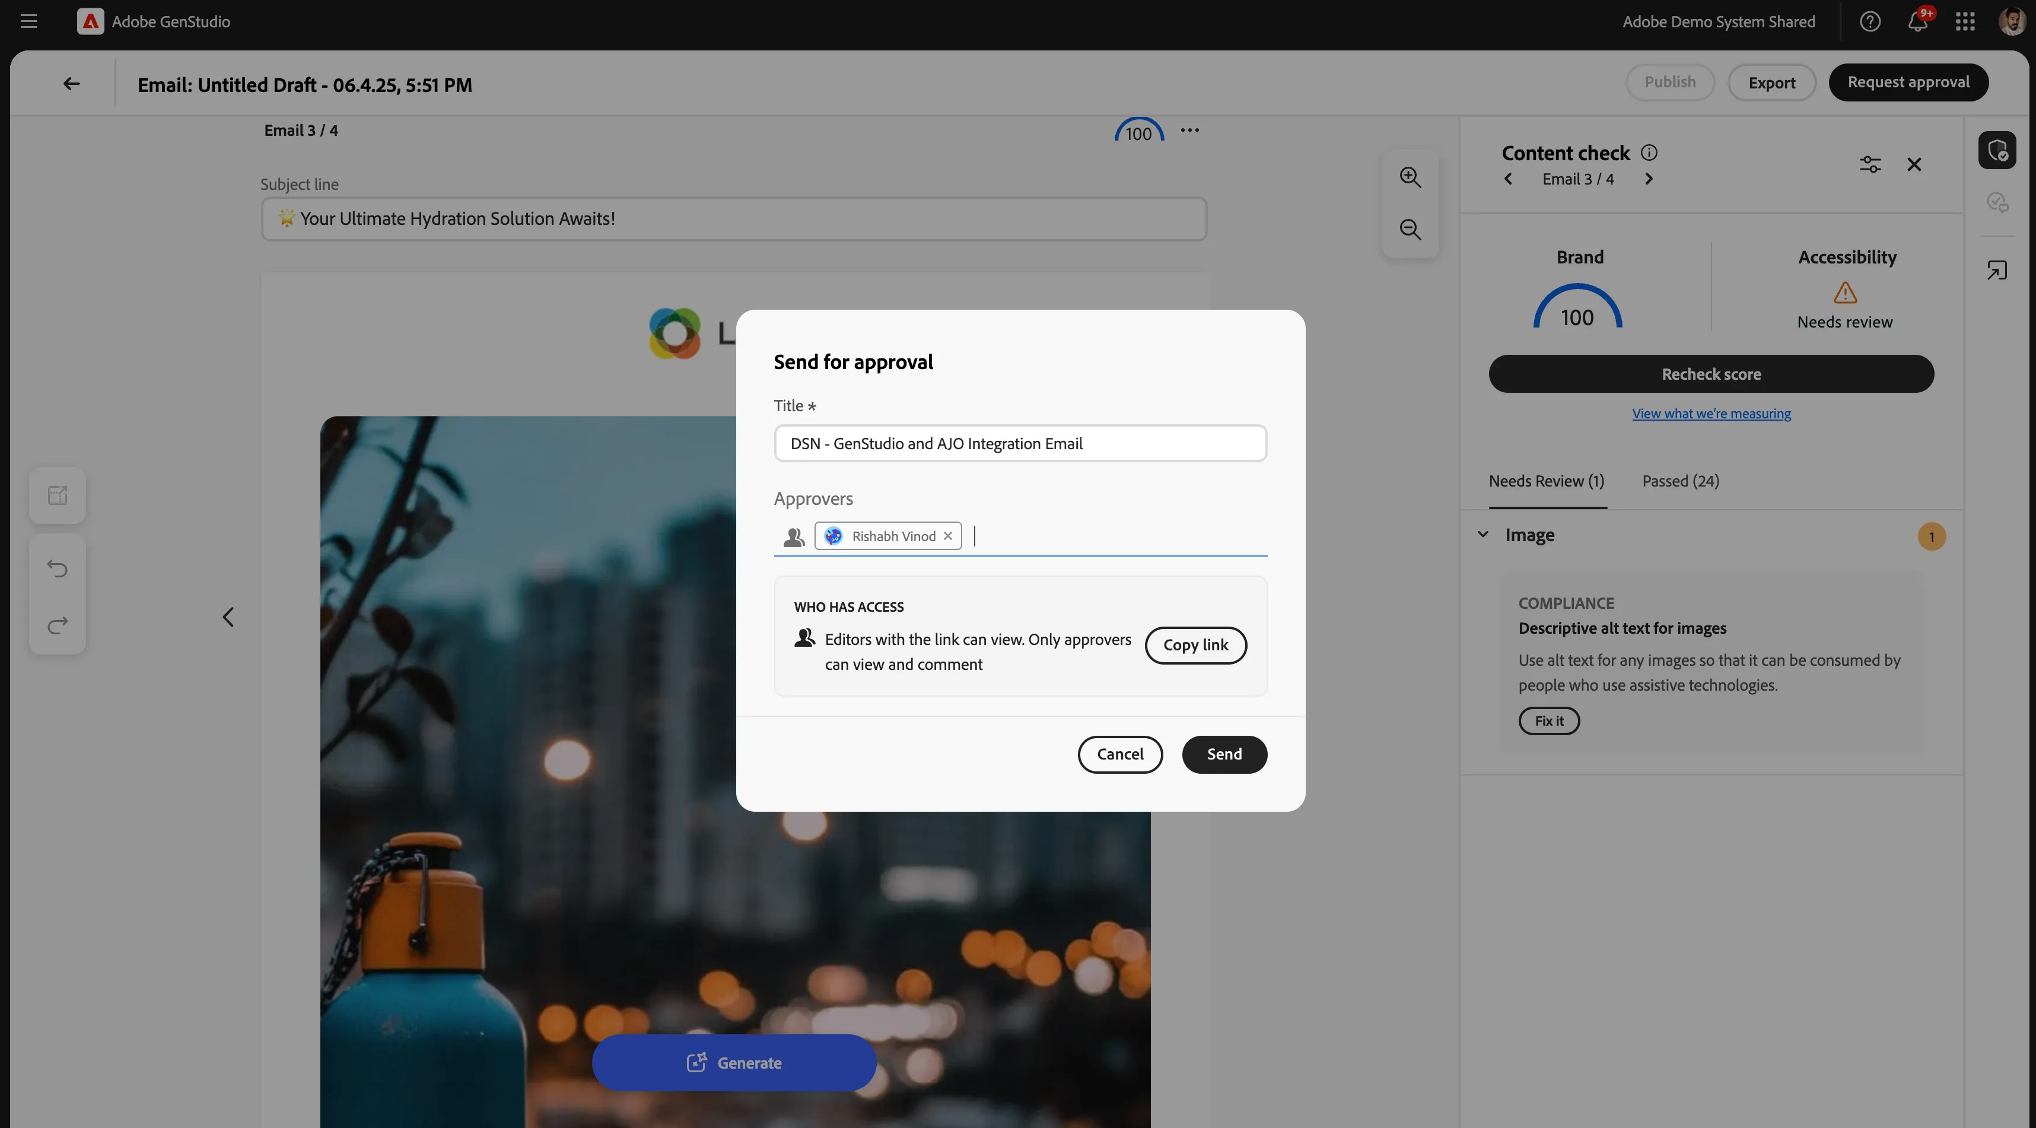Viewport: 2036px width, 1128px height.
Task: Zoom out on the canvas
Action: pyautogui.click(x=1410, y=229)
